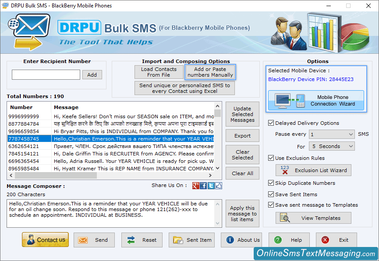This screenshot has height=261, width=379.
Task: Open the Sent Item folder
Action: 191,240
